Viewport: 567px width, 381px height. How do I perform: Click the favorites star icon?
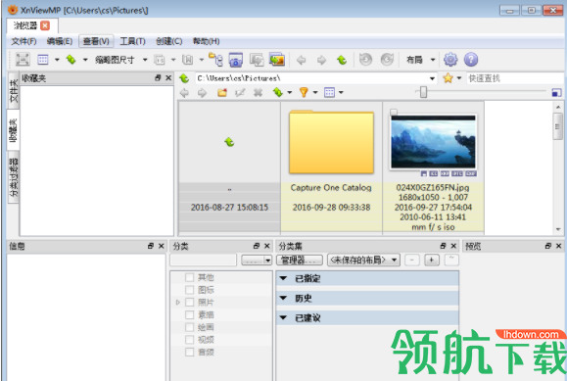pos(448,77)
